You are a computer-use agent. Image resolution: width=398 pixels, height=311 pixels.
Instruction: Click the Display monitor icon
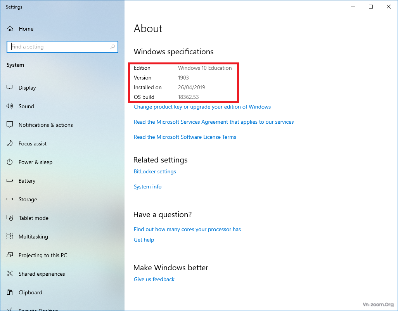(10, 88)
